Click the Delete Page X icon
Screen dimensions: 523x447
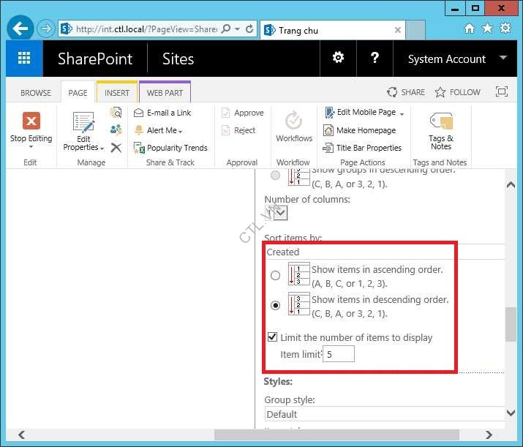[116, 148]
